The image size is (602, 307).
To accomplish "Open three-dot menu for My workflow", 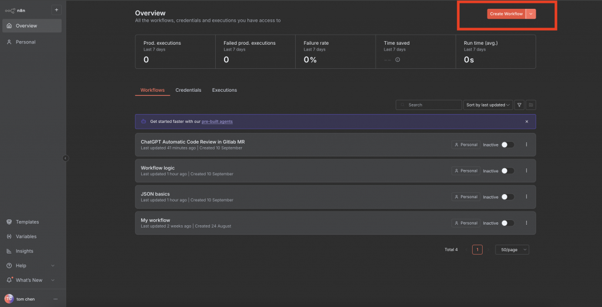I will click(x=526, y=223).
